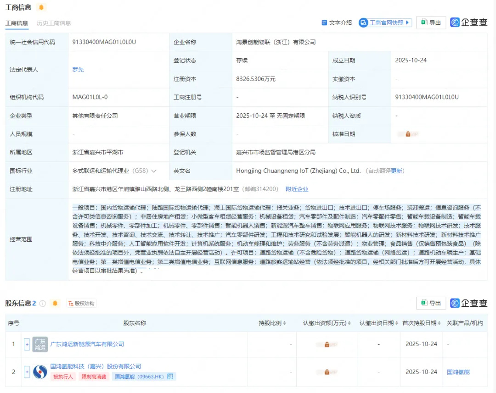This screenshot has width=496, height=393.
Task: Click legal representative link 罗先
Action: coord(78,70)
